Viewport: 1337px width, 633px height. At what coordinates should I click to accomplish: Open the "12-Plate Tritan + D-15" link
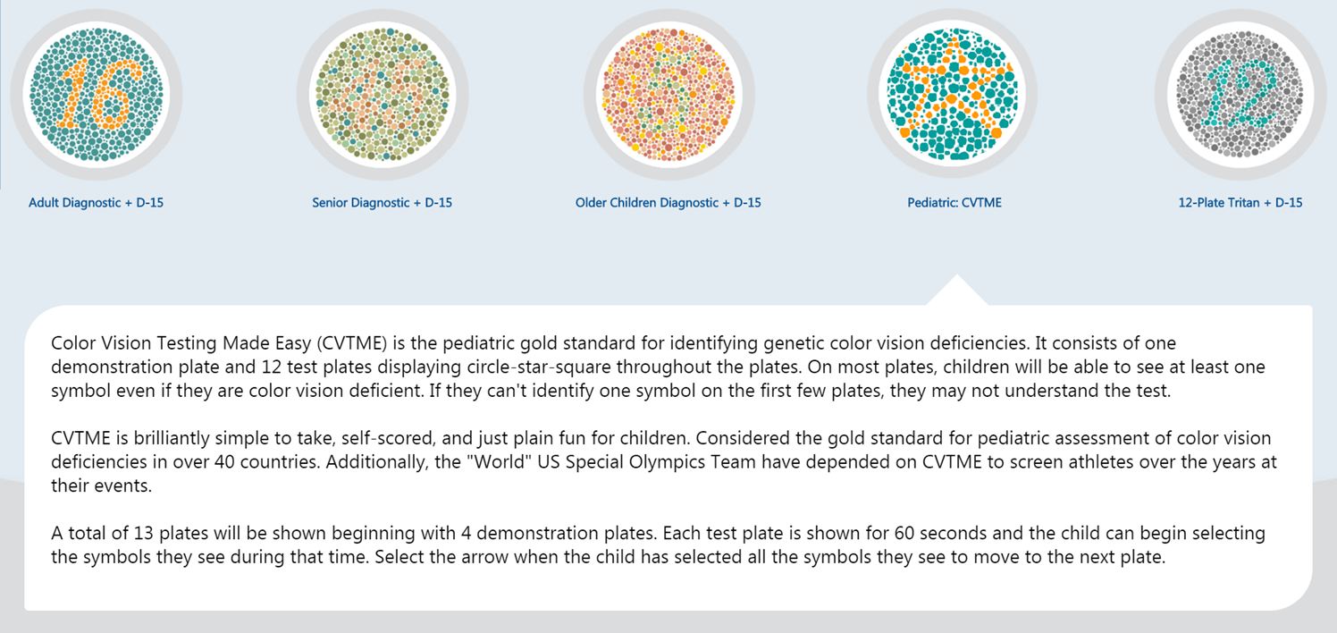[x=1240, y=203]
